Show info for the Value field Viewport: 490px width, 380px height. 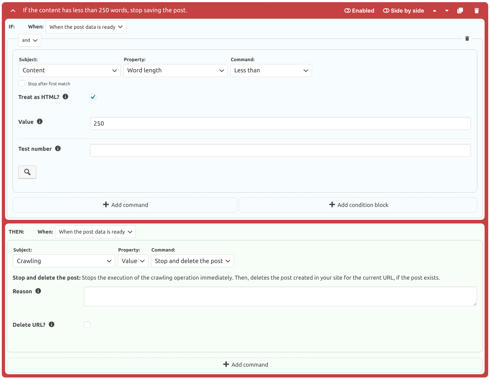click(40, 122)
